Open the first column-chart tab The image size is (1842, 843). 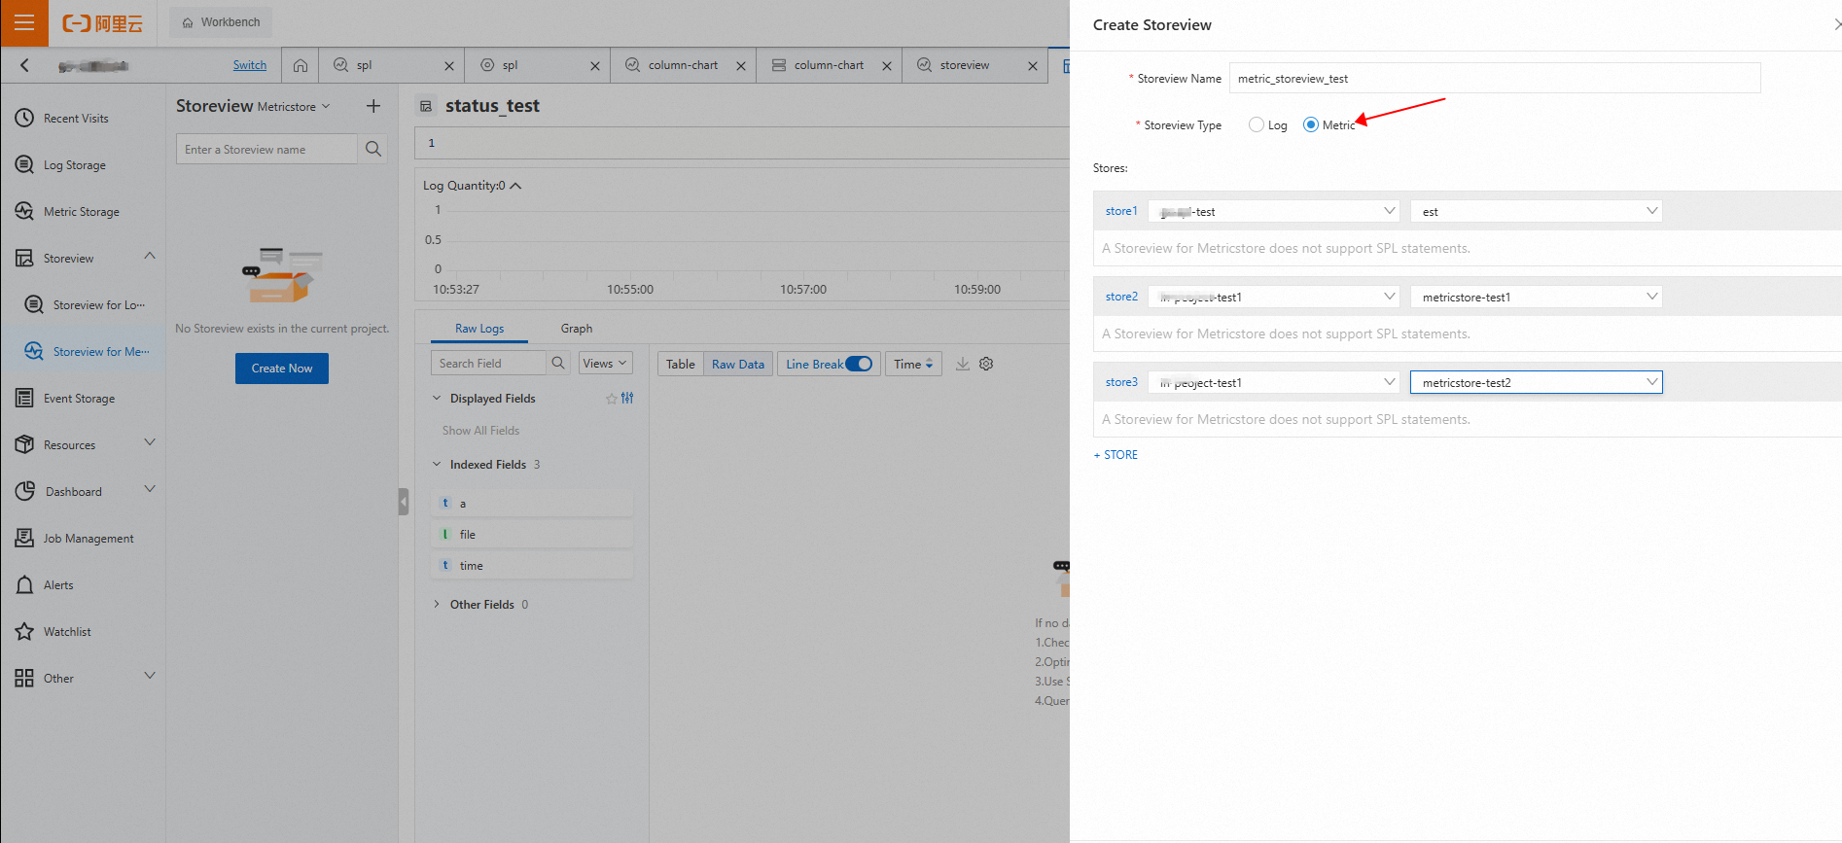coord(683,65)
